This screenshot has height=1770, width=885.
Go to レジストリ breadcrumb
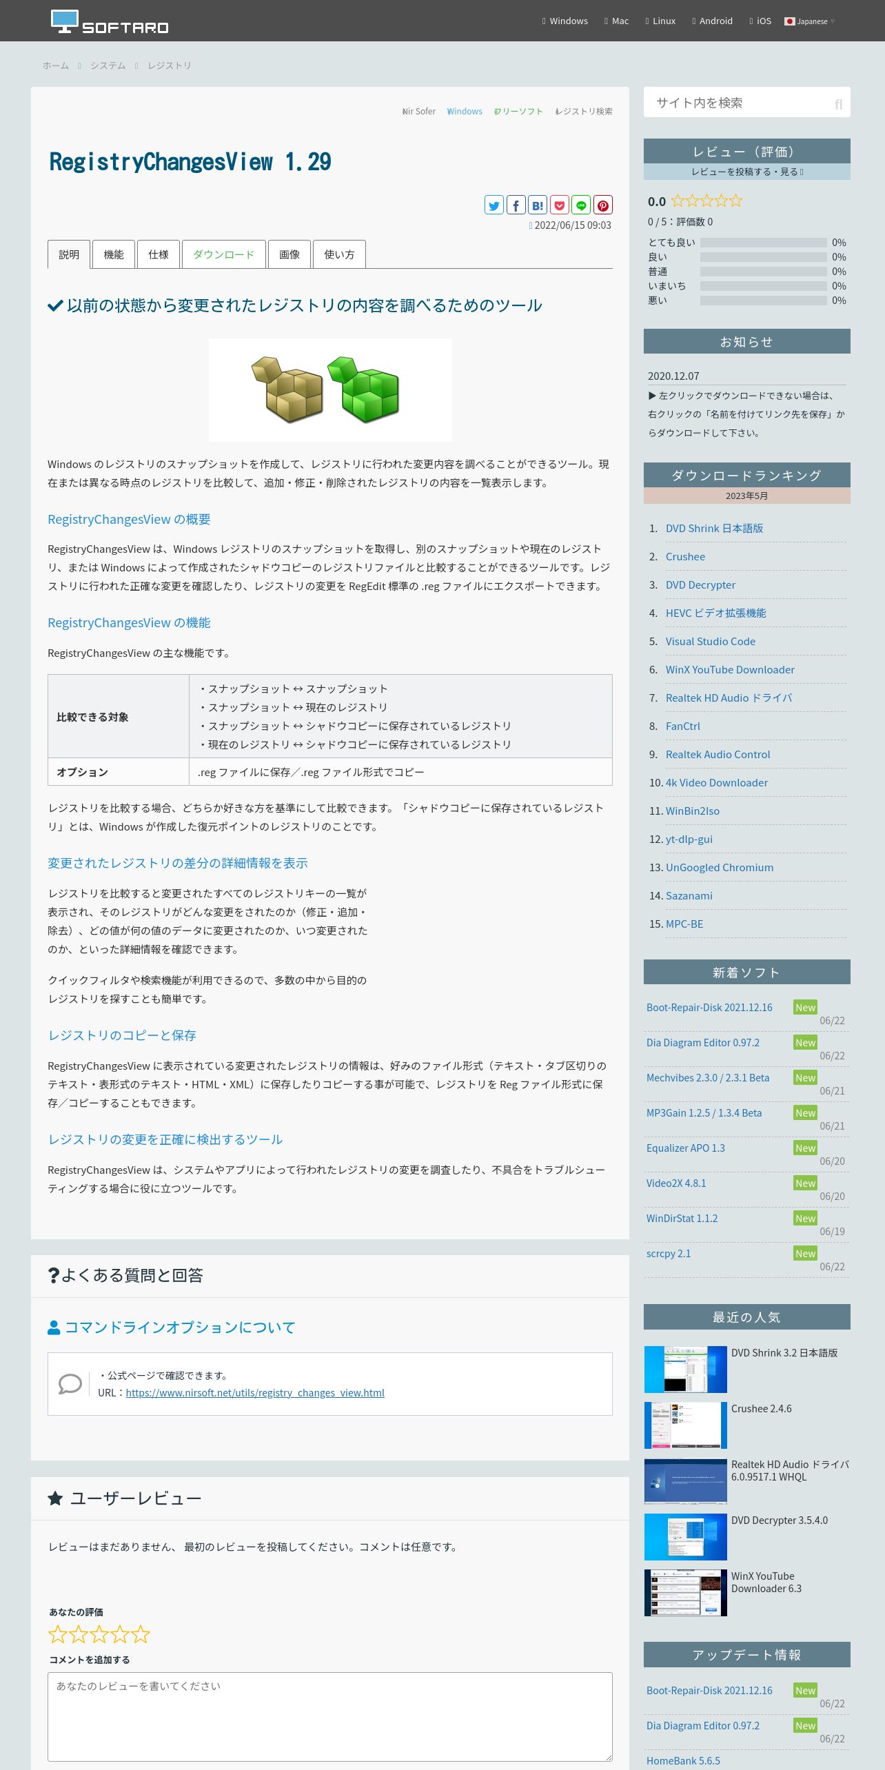tap(169, 65)
